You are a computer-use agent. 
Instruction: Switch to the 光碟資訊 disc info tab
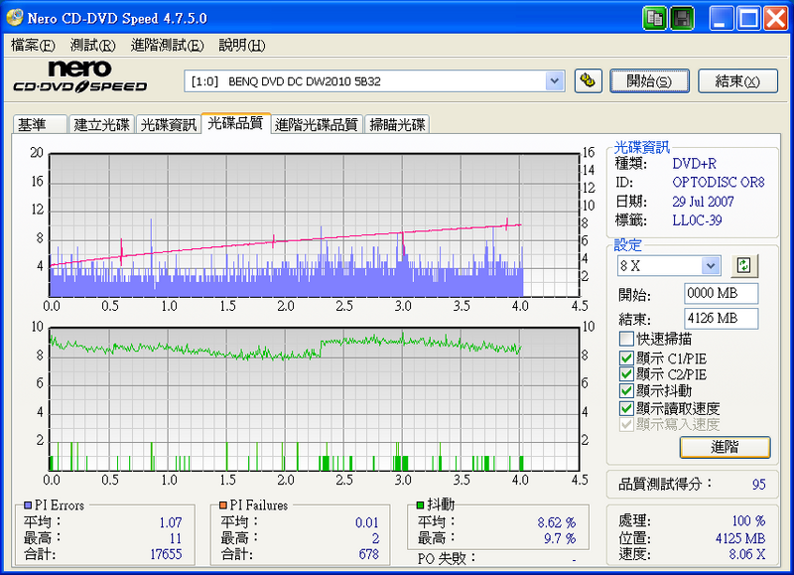click(x=168, y=124)
